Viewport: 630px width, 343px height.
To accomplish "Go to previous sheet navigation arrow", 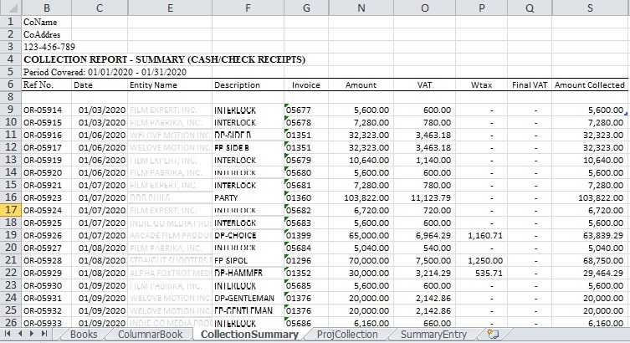I will point(20,334).
